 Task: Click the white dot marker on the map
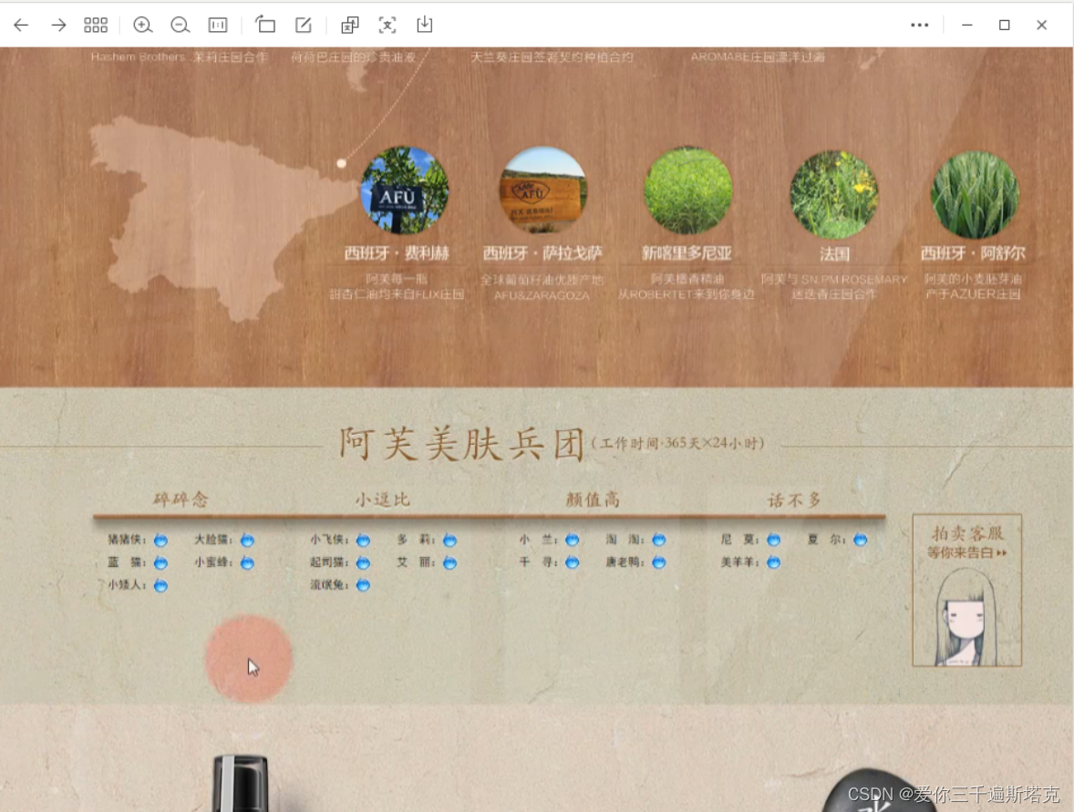341,163
